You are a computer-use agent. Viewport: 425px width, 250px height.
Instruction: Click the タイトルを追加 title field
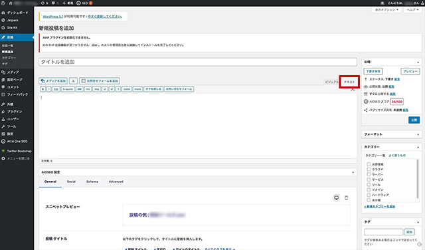coord(198,62)
